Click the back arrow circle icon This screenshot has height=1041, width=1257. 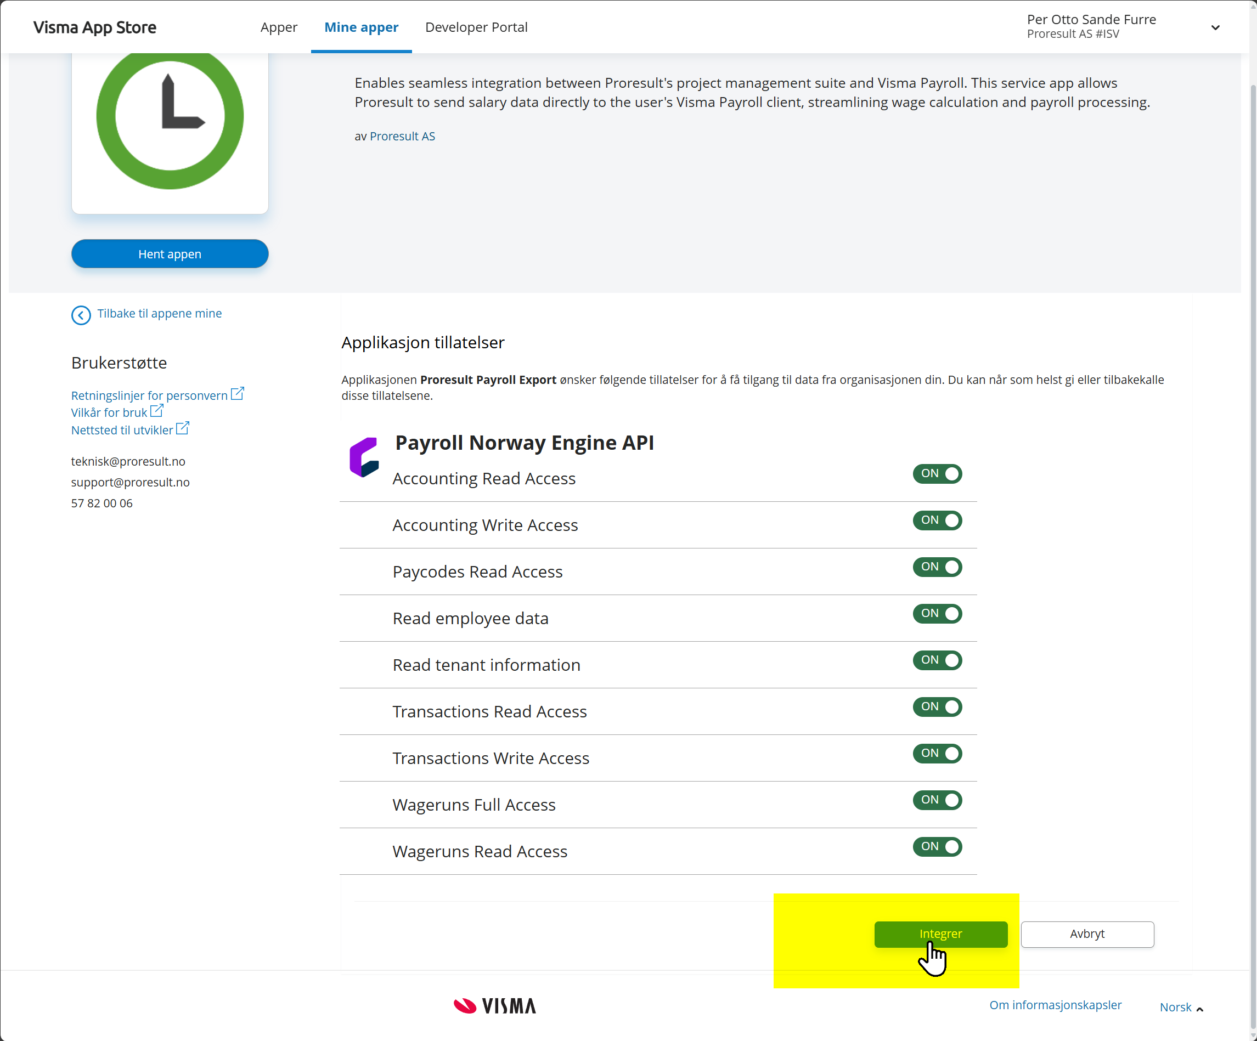81,315
